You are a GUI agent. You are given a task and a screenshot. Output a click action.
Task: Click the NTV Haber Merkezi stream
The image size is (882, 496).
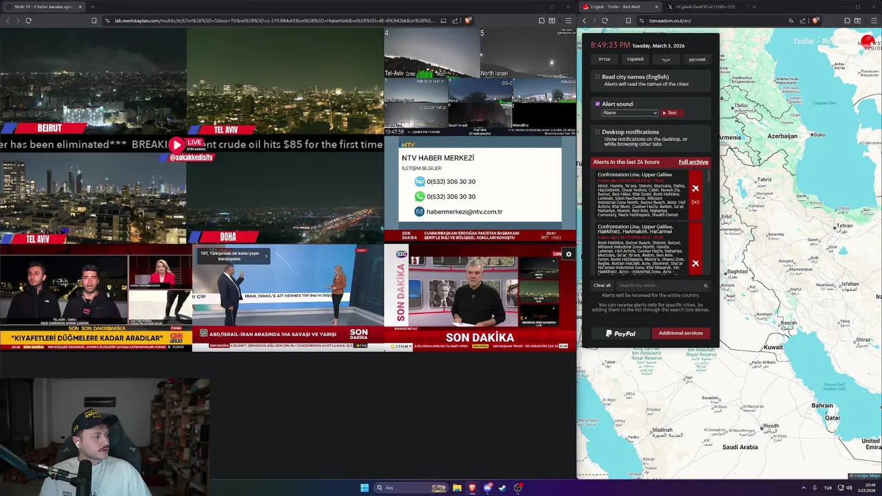click(x=480, y=189)
